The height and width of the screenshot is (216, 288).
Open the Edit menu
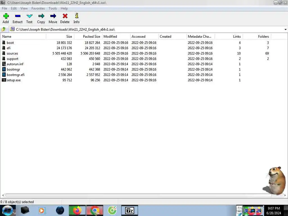tap(13, 8)
